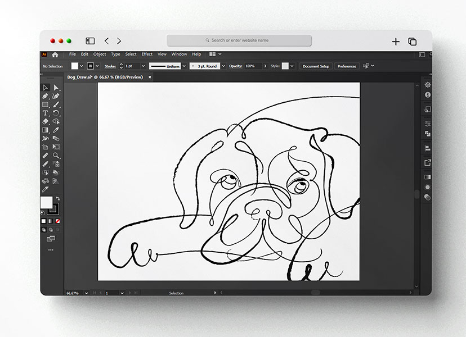Open the Preferences button
466x337 pixels.
click(x=347, y=66)
